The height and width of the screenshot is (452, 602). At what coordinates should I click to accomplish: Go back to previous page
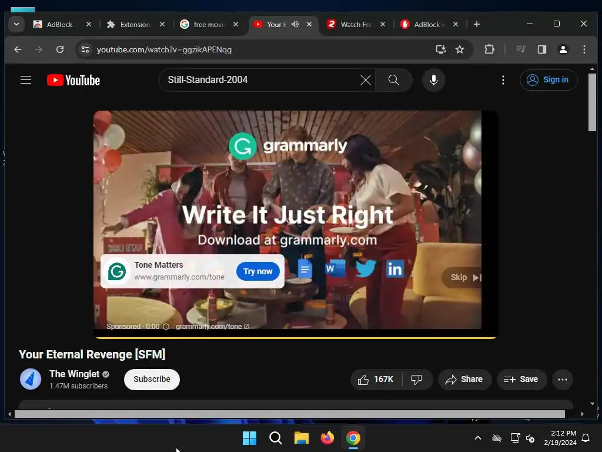point(18,49)
